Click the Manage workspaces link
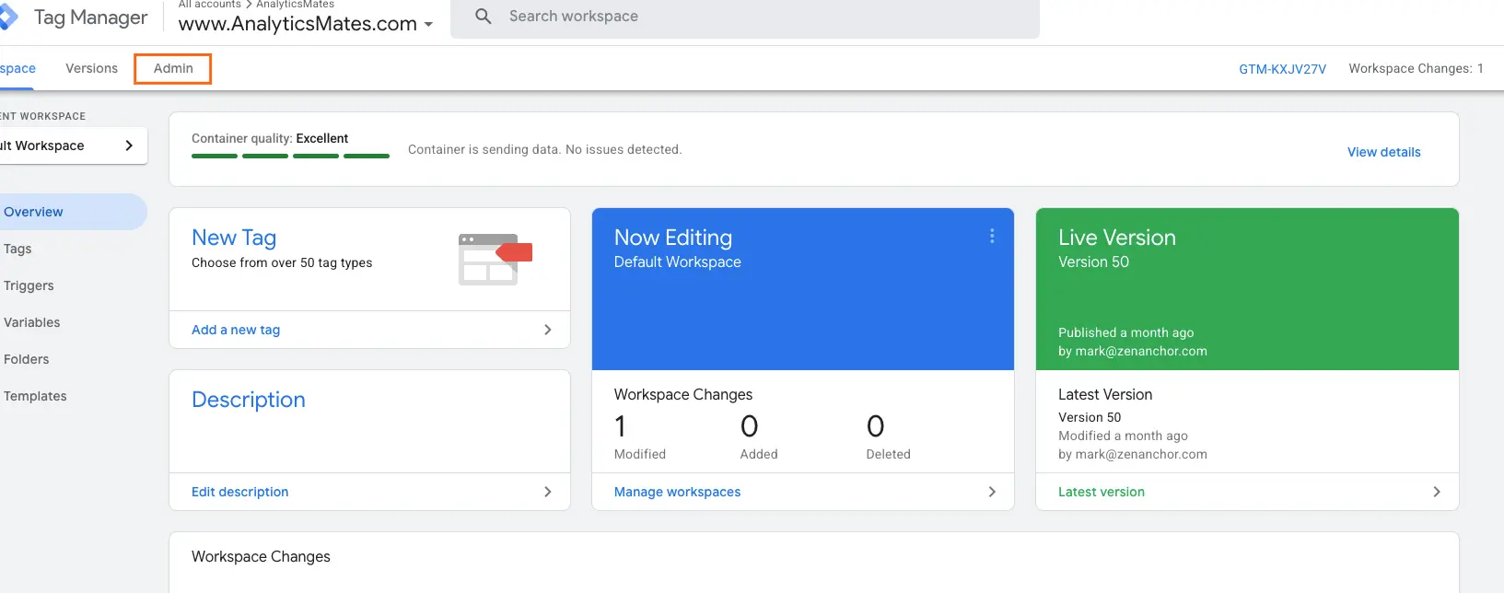Viewport: 1504px width, 593px height. (677, 492)
